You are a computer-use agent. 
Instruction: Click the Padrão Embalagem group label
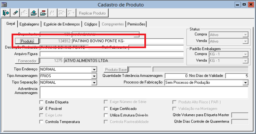pyautogui.click(x=205, y=49)
